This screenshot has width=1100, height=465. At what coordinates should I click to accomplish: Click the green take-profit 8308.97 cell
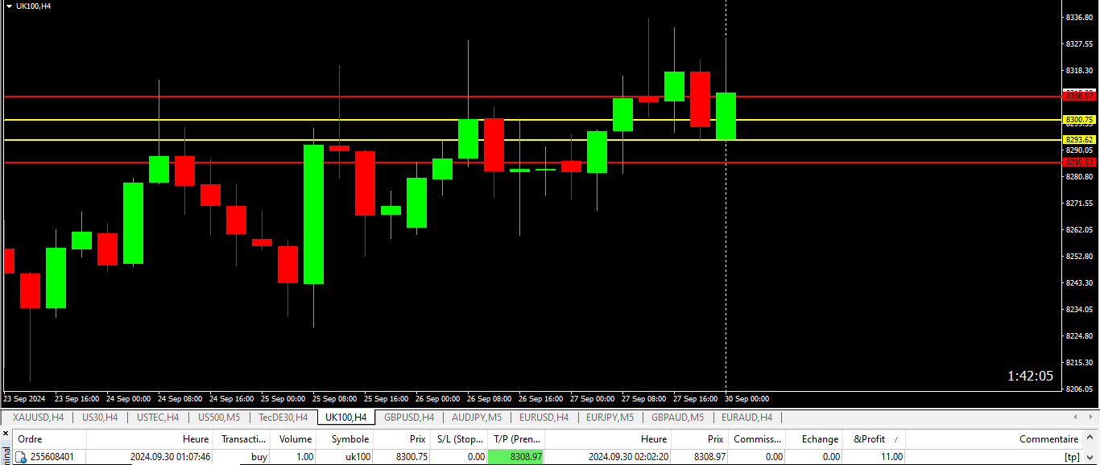click(x=516, y=457)
